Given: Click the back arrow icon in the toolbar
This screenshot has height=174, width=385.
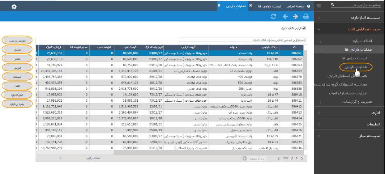Looking at the screenshot, I should click(285, 16).
